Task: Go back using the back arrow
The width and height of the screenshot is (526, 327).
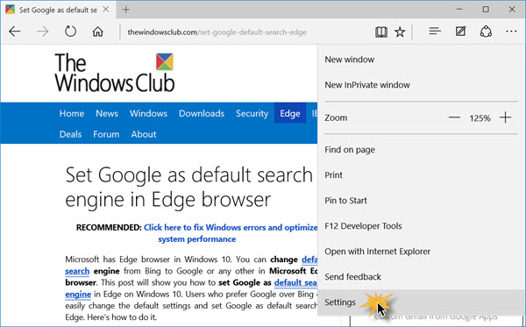Action: click(x=15, y=32)
